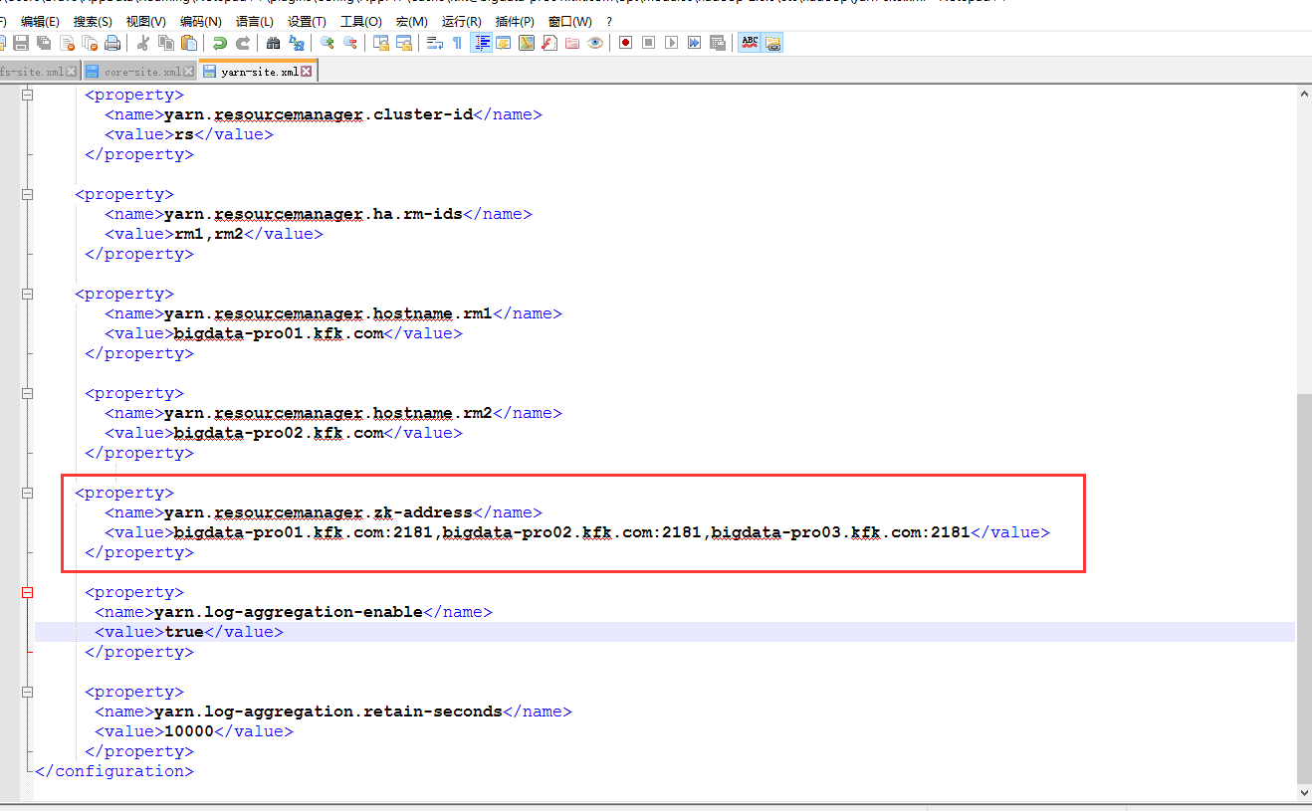The width and height of the screenshot is (1312, 811).
Task: Select the yarn-site.xml tab
Action: (x=258, y=71)
